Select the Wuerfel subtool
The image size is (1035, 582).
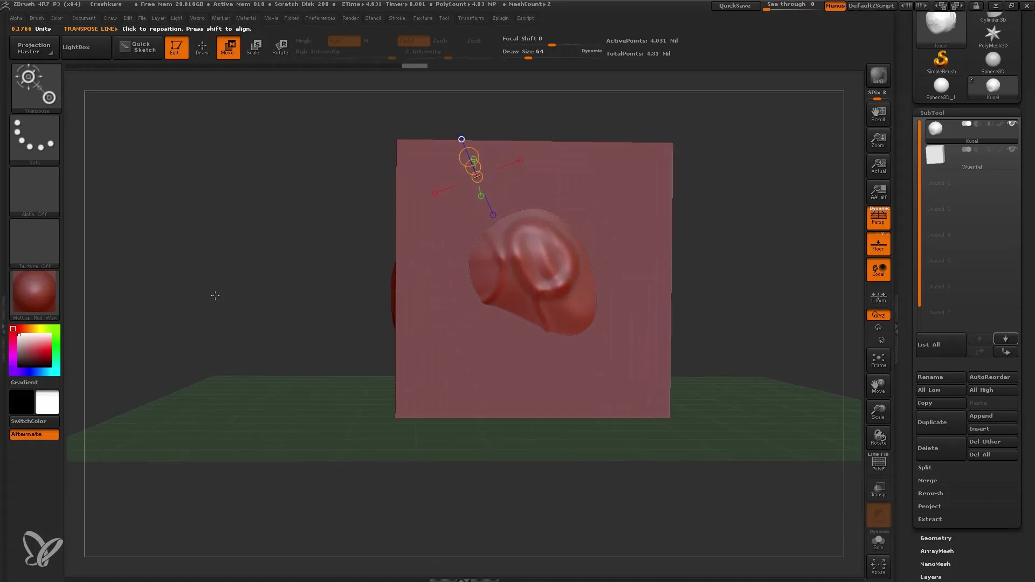(x=972, y=157)
